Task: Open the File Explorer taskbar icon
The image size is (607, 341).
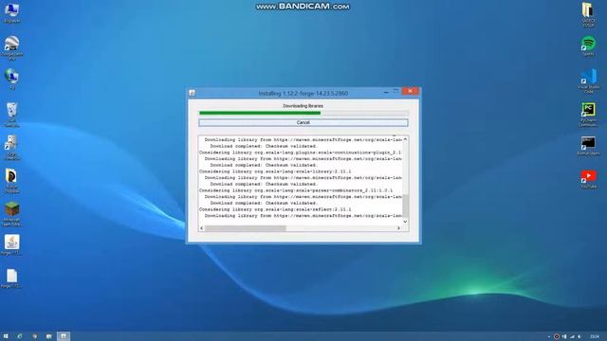Action: click(48, 336)
